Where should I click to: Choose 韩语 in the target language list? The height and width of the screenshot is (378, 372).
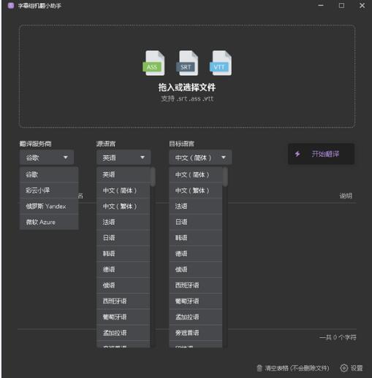point(196,238)
